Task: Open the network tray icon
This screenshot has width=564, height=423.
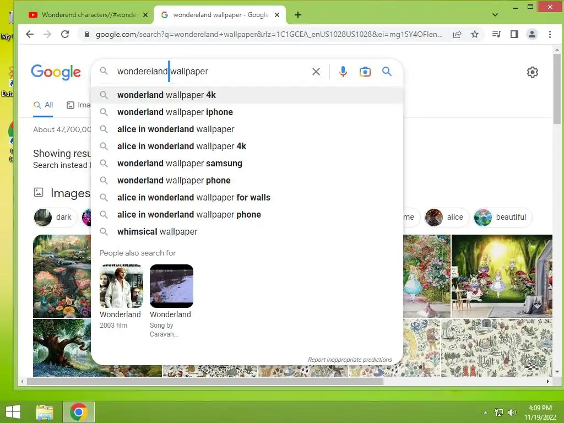Action: [x=499, y=413]
